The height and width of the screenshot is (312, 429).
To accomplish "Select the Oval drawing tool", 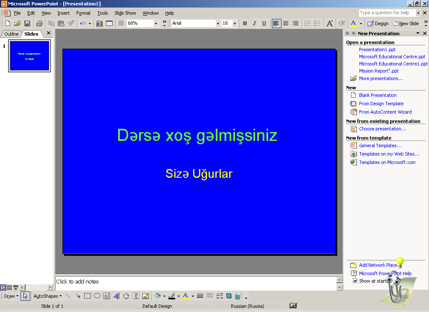I will (97, 296).
